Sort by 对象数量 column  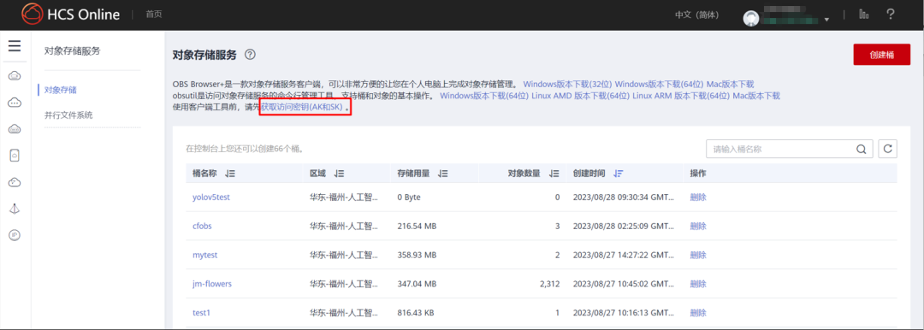coord(554,174)
